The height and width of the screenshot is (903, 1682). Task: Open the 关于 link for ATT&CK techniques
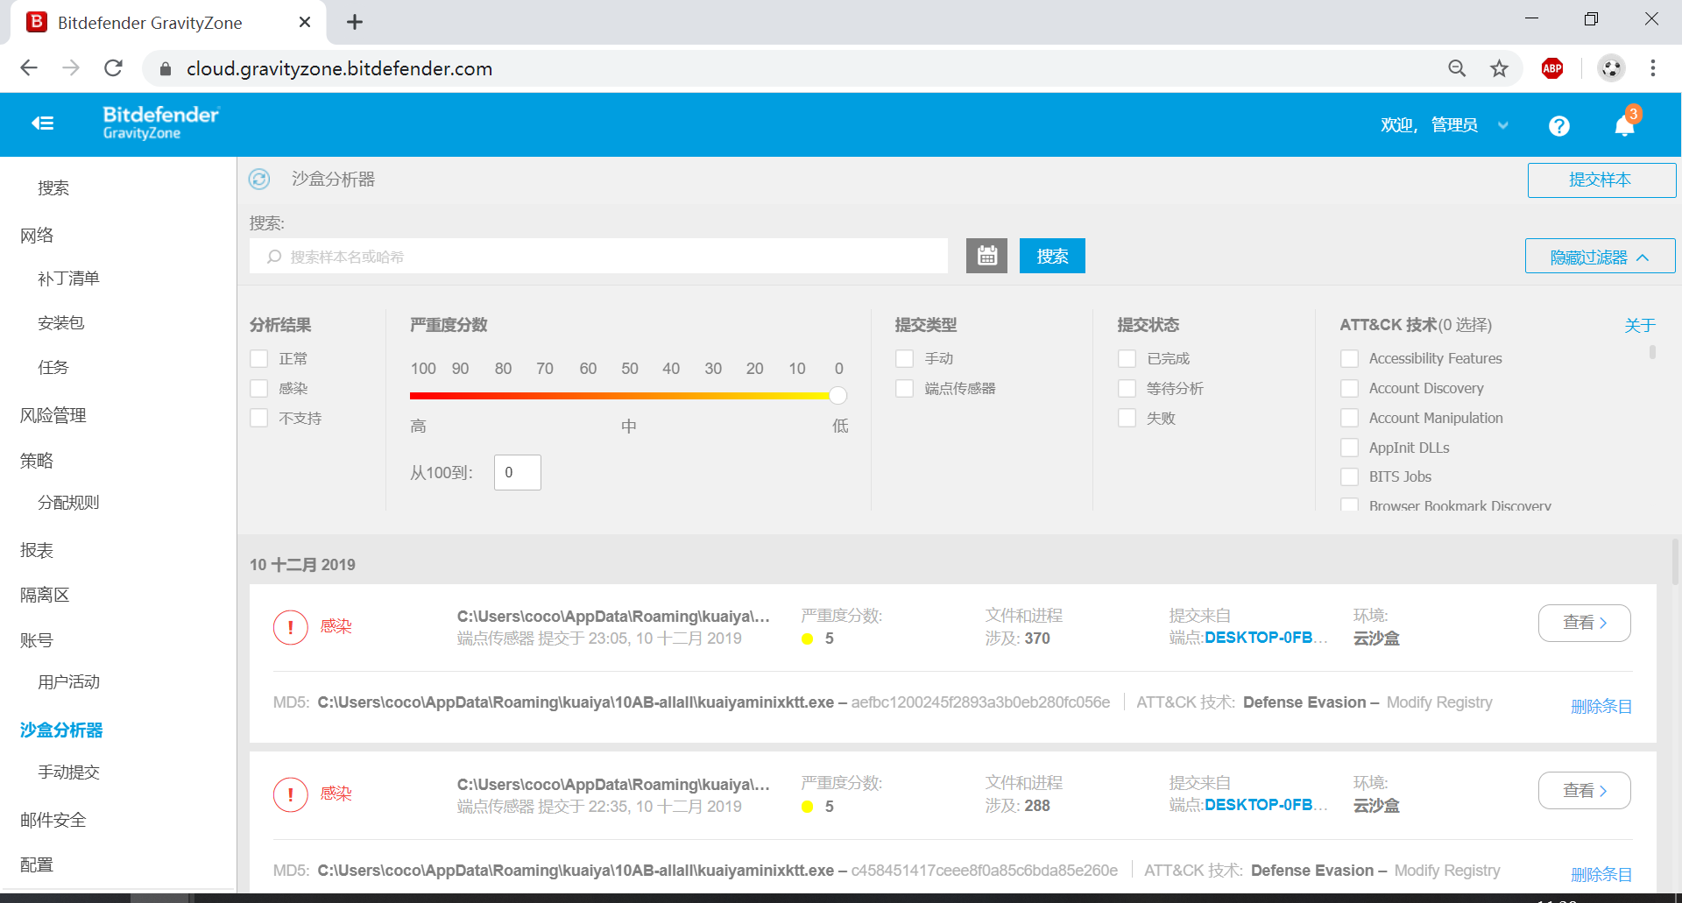[1640, 326]
